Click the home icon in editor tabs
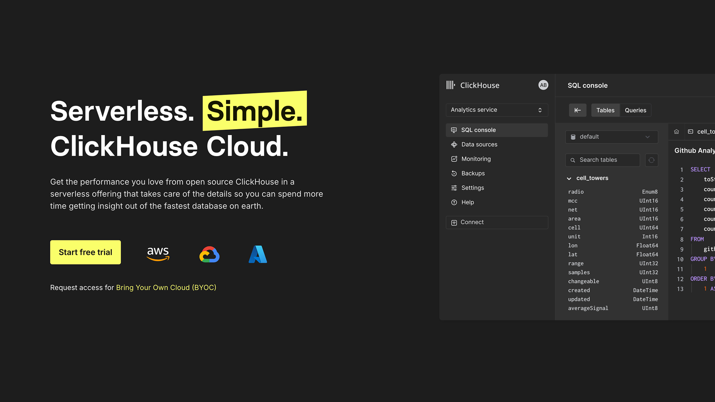This screenshot has height=402, width=715. tap(676, 132)
